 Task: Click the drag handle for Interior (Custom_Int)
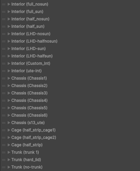(4, 64)
